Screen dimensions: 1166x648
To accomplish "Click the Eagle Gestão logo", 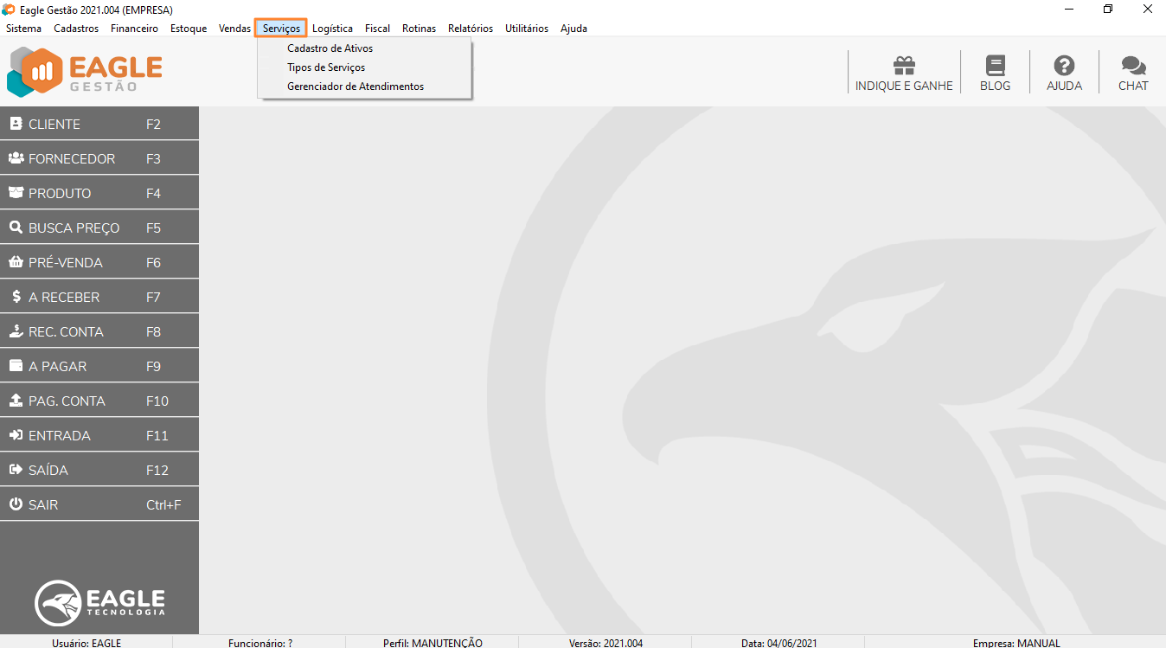I will coord(85,72).
